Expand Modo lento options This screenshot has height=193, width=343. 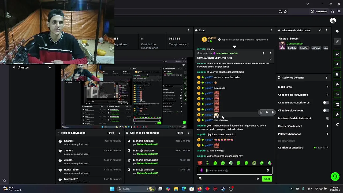pyautogui.click(x=327, y=87)
